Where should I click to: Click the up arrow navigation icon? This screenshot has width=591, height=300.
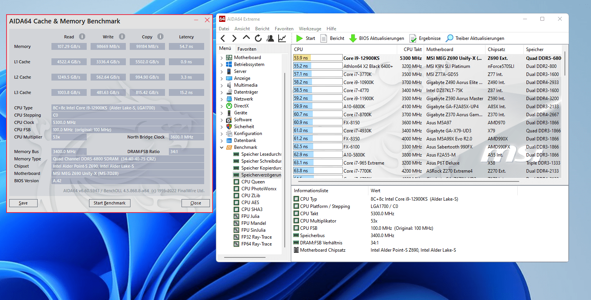[x=246, y=38]
